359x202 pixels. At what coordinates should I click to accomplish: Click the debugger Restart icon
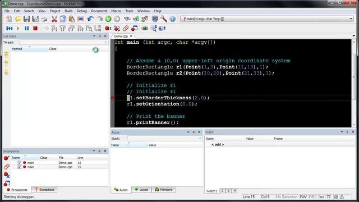9,29
